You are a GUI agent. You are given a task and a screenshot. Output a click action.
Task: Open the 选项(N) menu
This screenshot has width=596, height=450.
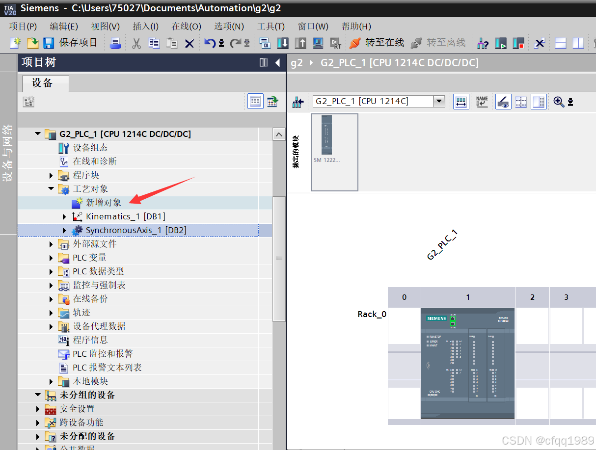229,26
